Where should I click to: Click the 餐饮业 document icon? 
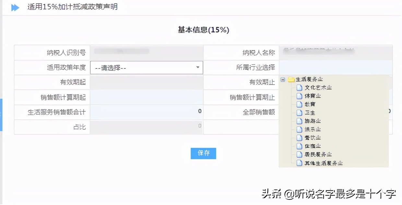pos(299,138)
